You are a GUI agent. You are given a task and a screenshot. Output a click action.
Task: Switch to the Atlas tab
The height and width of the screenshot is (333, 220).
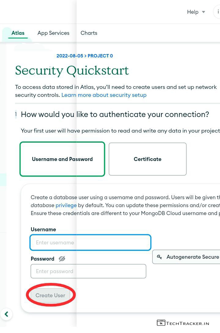[18, 33]
